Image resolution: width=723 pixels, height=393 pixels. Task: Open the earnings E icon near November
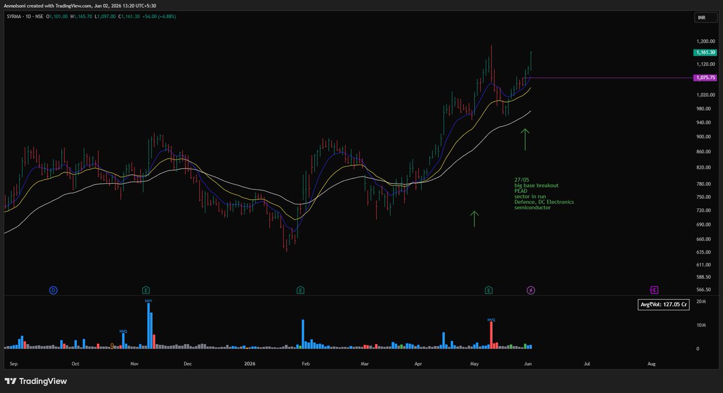pos(145,290)
